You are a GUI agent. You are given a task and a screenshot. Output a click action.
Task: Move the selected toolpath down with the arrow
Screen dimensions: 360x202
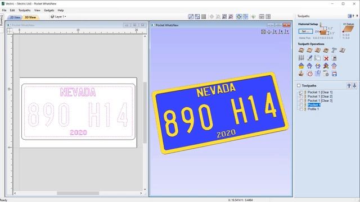coord(354,85)
